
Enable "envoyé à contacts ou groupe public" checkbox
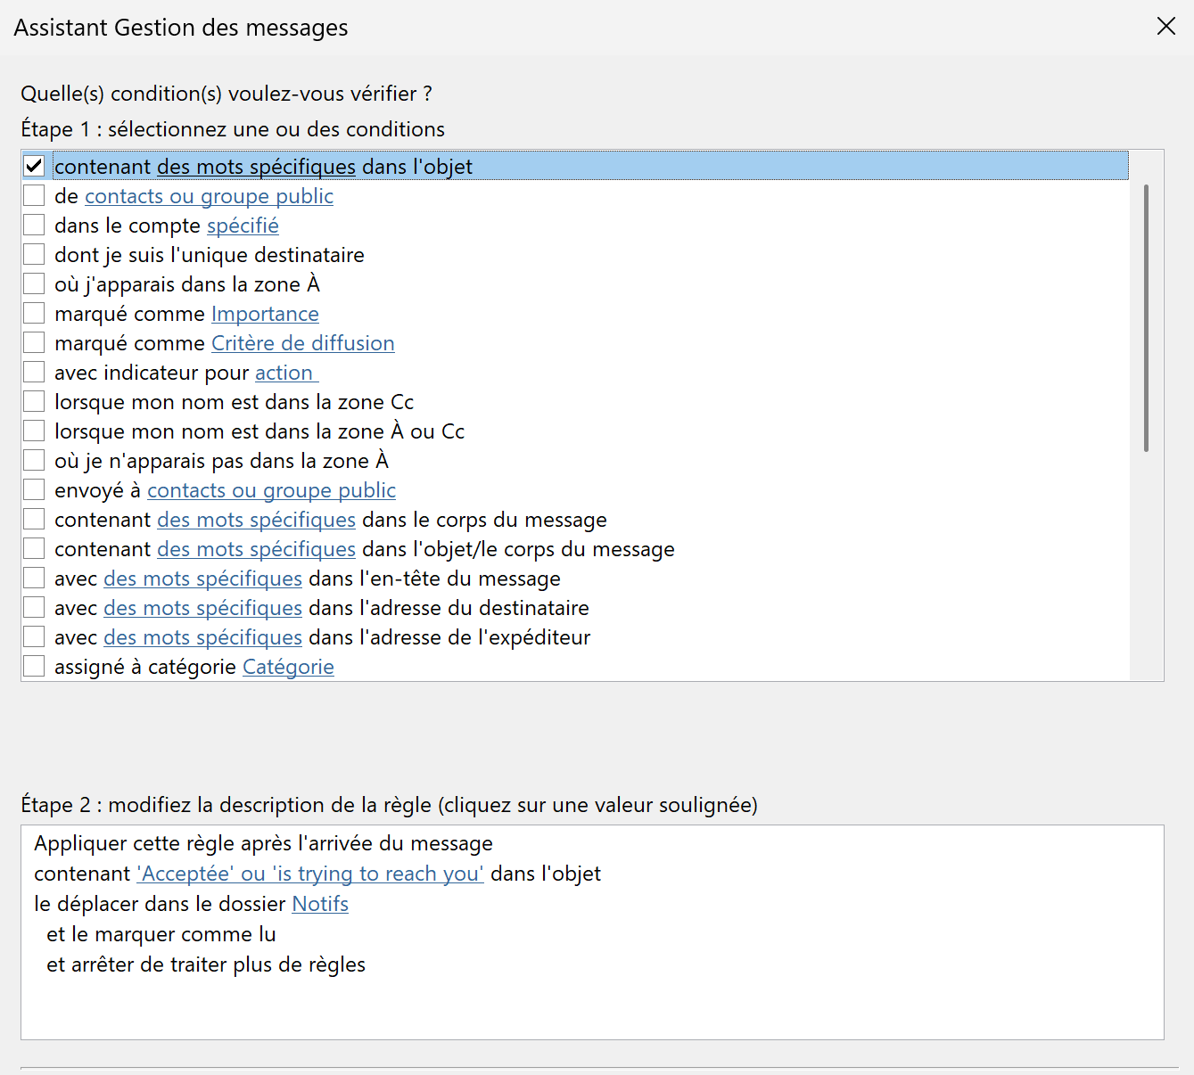pos(34,489)
